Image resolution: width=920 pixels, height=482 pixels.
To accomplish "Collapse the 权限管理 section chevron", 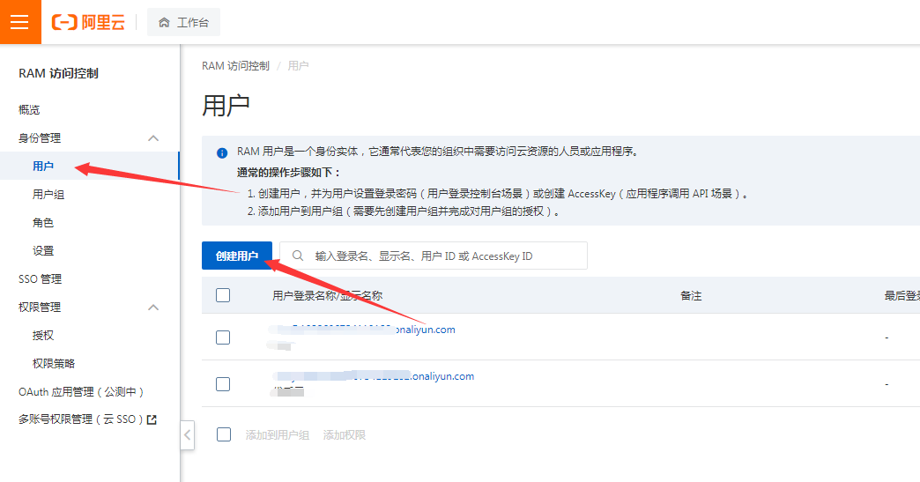I will coord(153,308).
